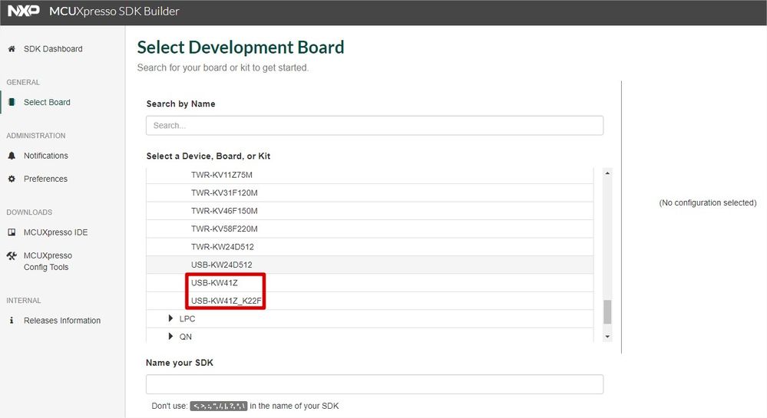Click the QN category label

click(x=185, y=337)
